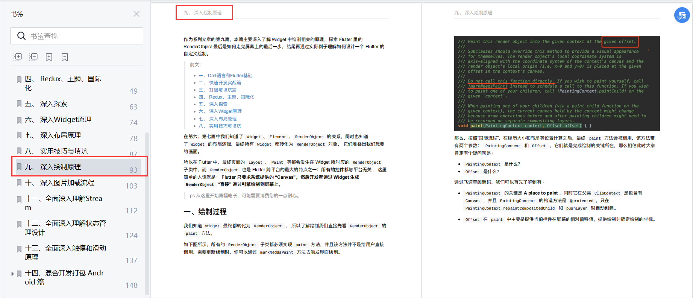Open link 二、快速开发实战篇
Screen dimensions: 693x298
220,83
